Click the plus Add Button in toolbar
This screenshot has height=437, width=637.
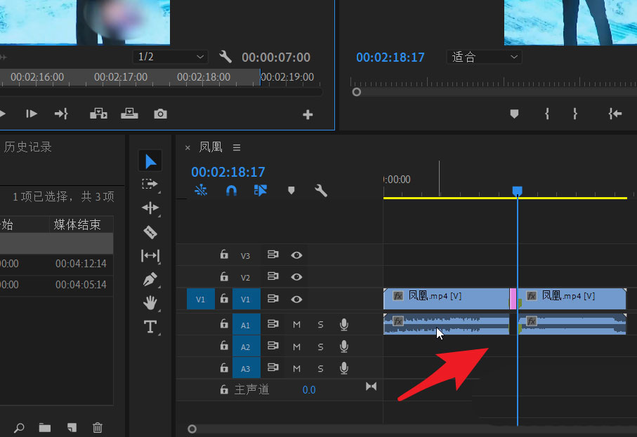[x=308, y=113]
